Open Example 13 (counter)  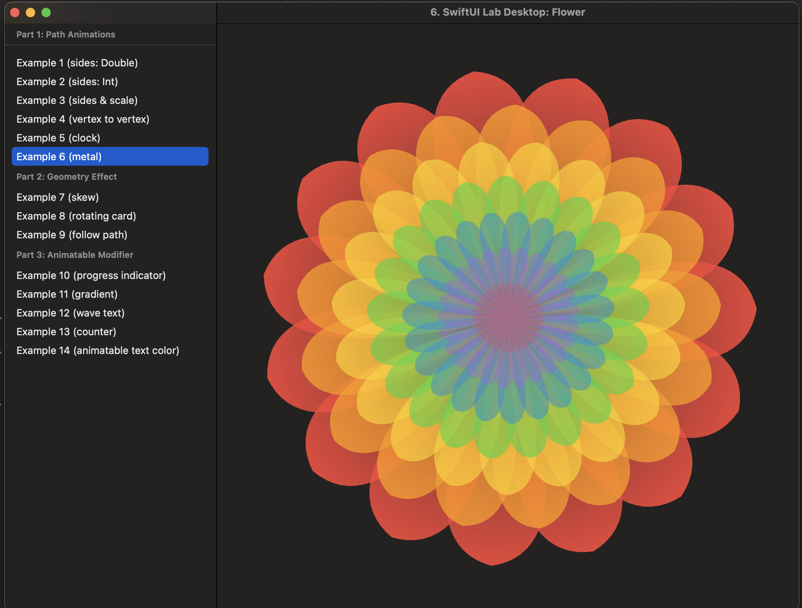point(66,332)
